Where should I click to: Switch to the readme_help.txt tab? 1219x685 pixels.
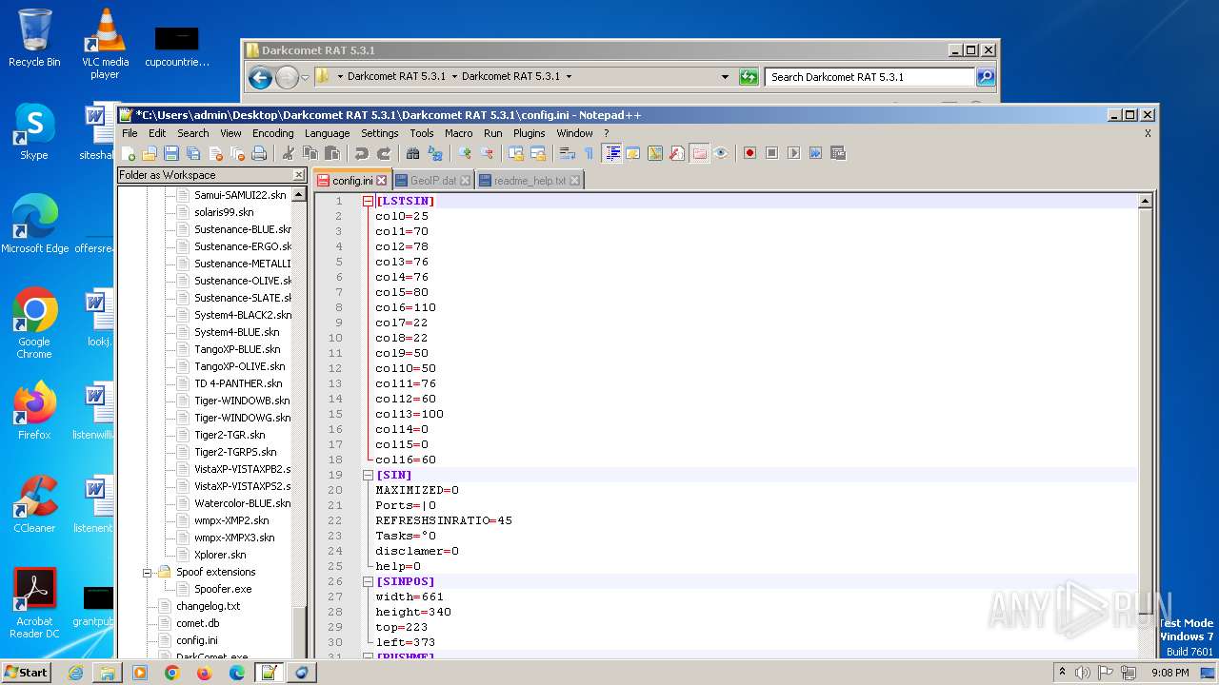pyautogui.click(x=530, y=180)
